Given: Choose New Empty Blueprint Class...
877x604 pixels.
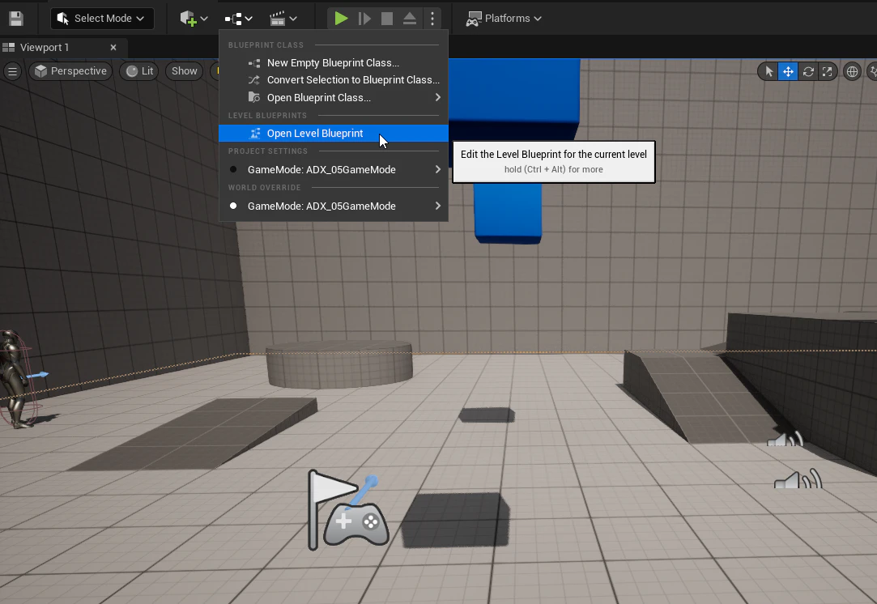Looking at the screenshot, I should (x=334, y=62).
